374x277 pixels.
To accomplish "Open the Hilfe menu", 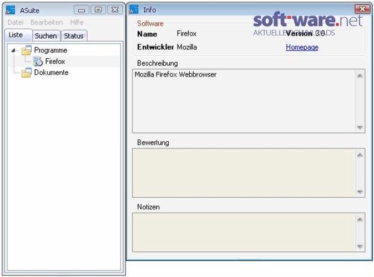I will (77, 22).
